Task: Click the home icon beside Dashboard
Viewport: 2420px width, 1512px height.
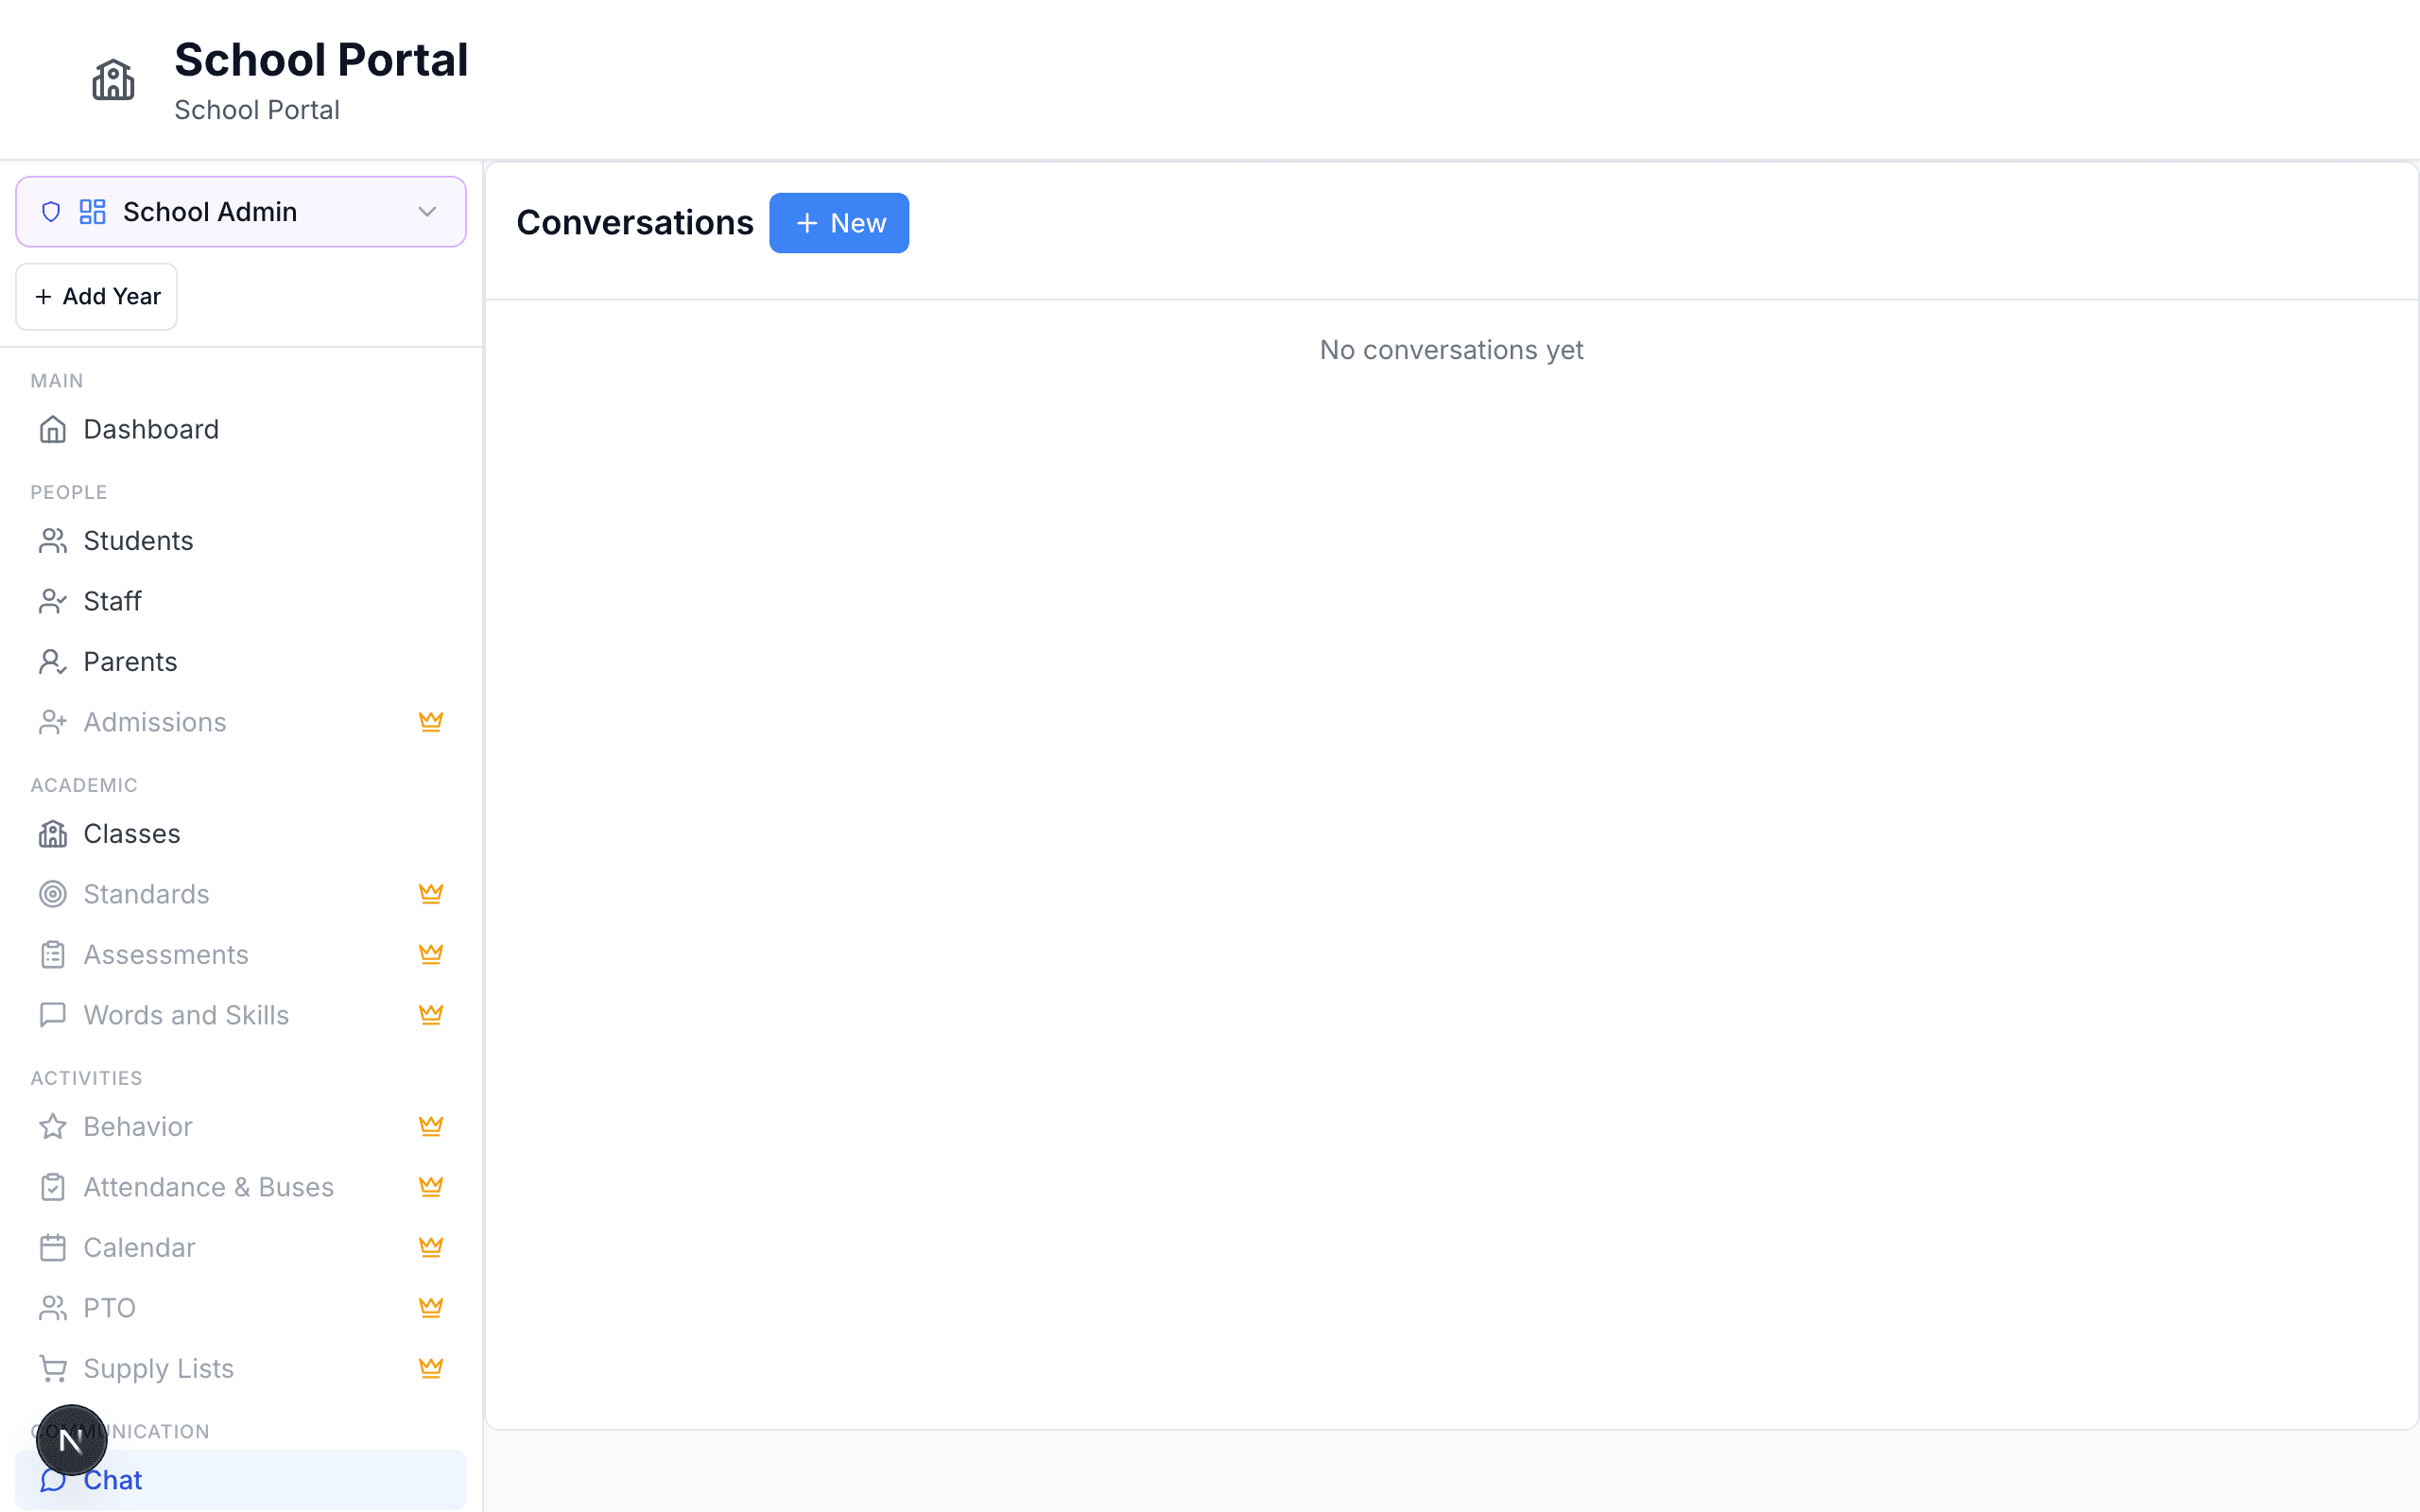Action: [53, 428]
